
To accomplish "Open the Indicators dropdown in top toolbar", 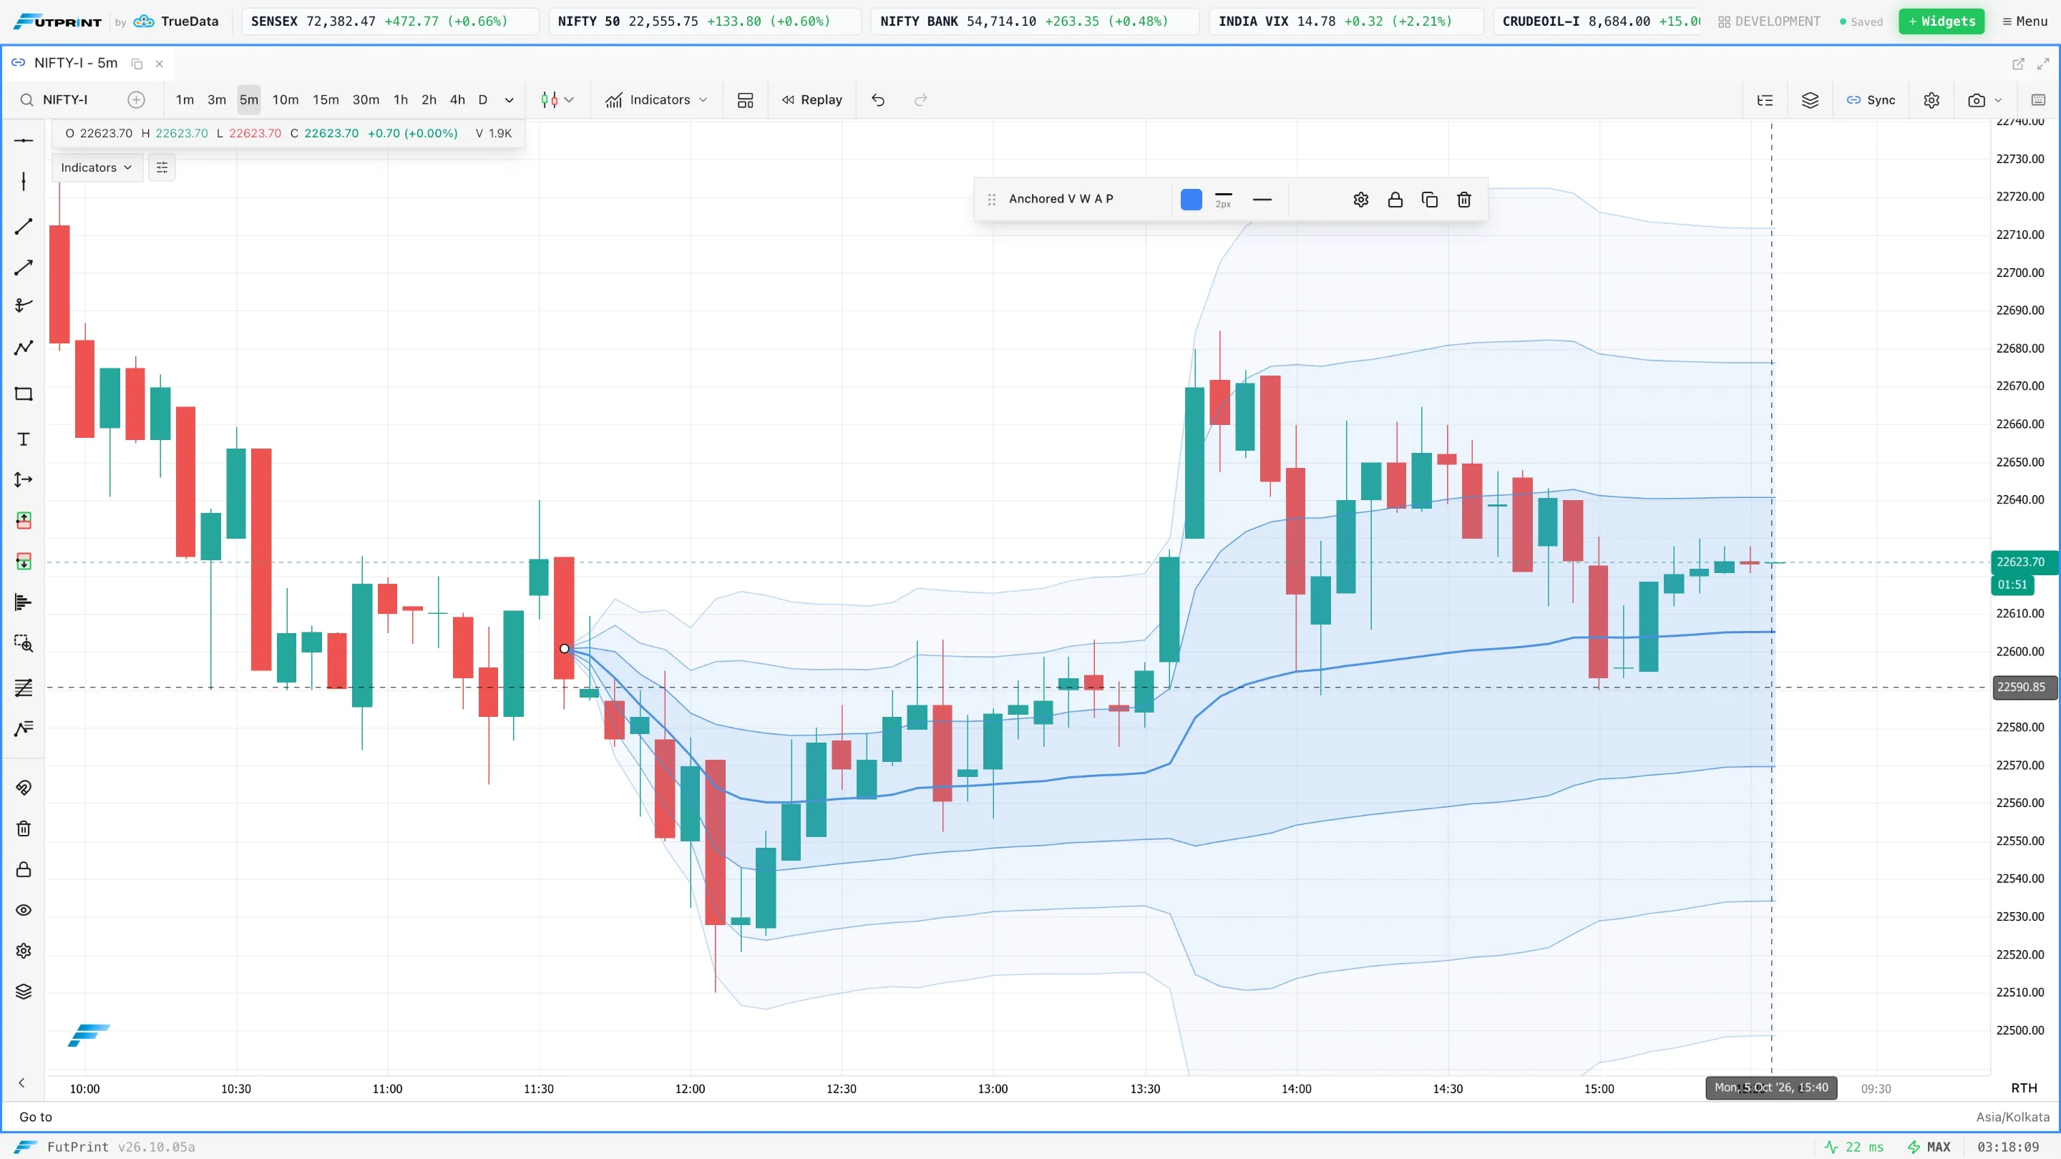I will (x=657, y=100).
